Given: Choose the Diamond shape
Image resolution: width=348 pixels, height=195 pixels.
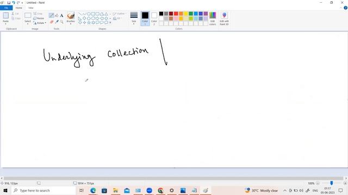Looking at the screenshot, I should point(84,18).
